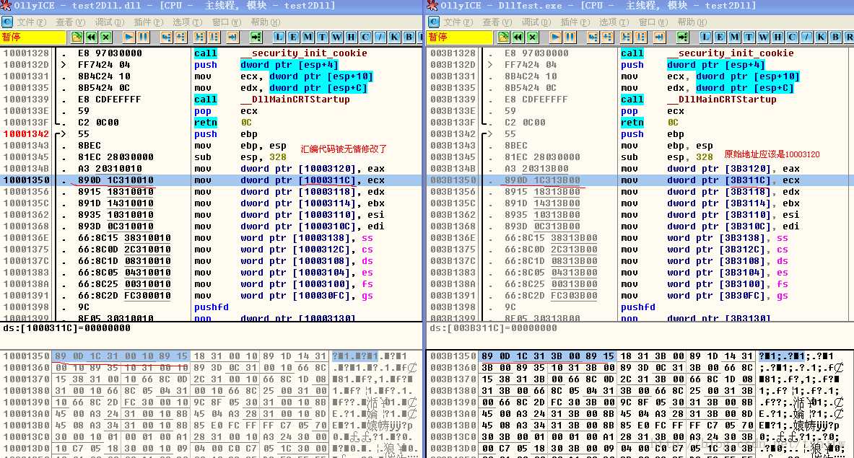Viewport: 854px width, 458px height.
Task: Open 文件(F) menu in DllTest.exe window
Action: click(x=458, y=22)
